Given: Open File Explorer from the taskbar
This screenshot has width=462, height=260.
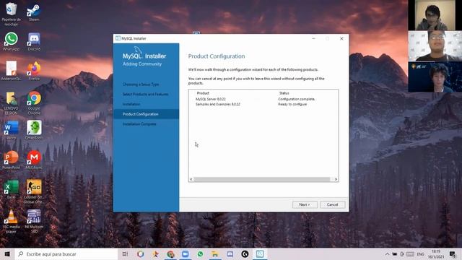Looking at the screenshot, I should (215, 253).
